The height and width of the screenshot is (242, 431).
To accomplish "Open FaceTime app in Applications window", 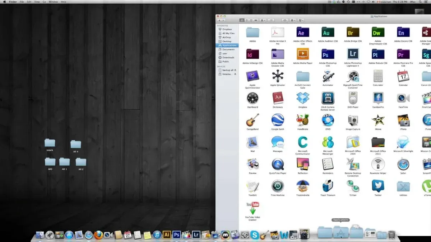I will coord(403,98).
